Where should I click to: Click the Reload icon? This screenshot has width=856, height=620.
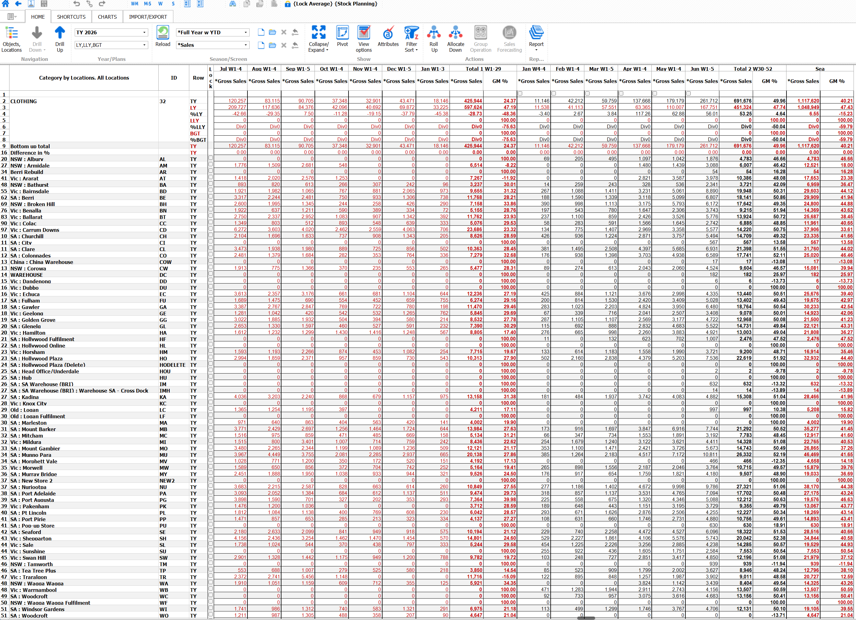163,35
